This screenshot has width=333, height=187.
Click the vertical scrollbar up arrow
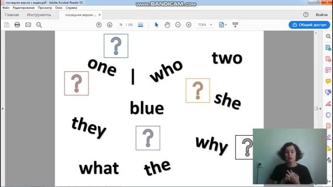[x=316, y=33]
